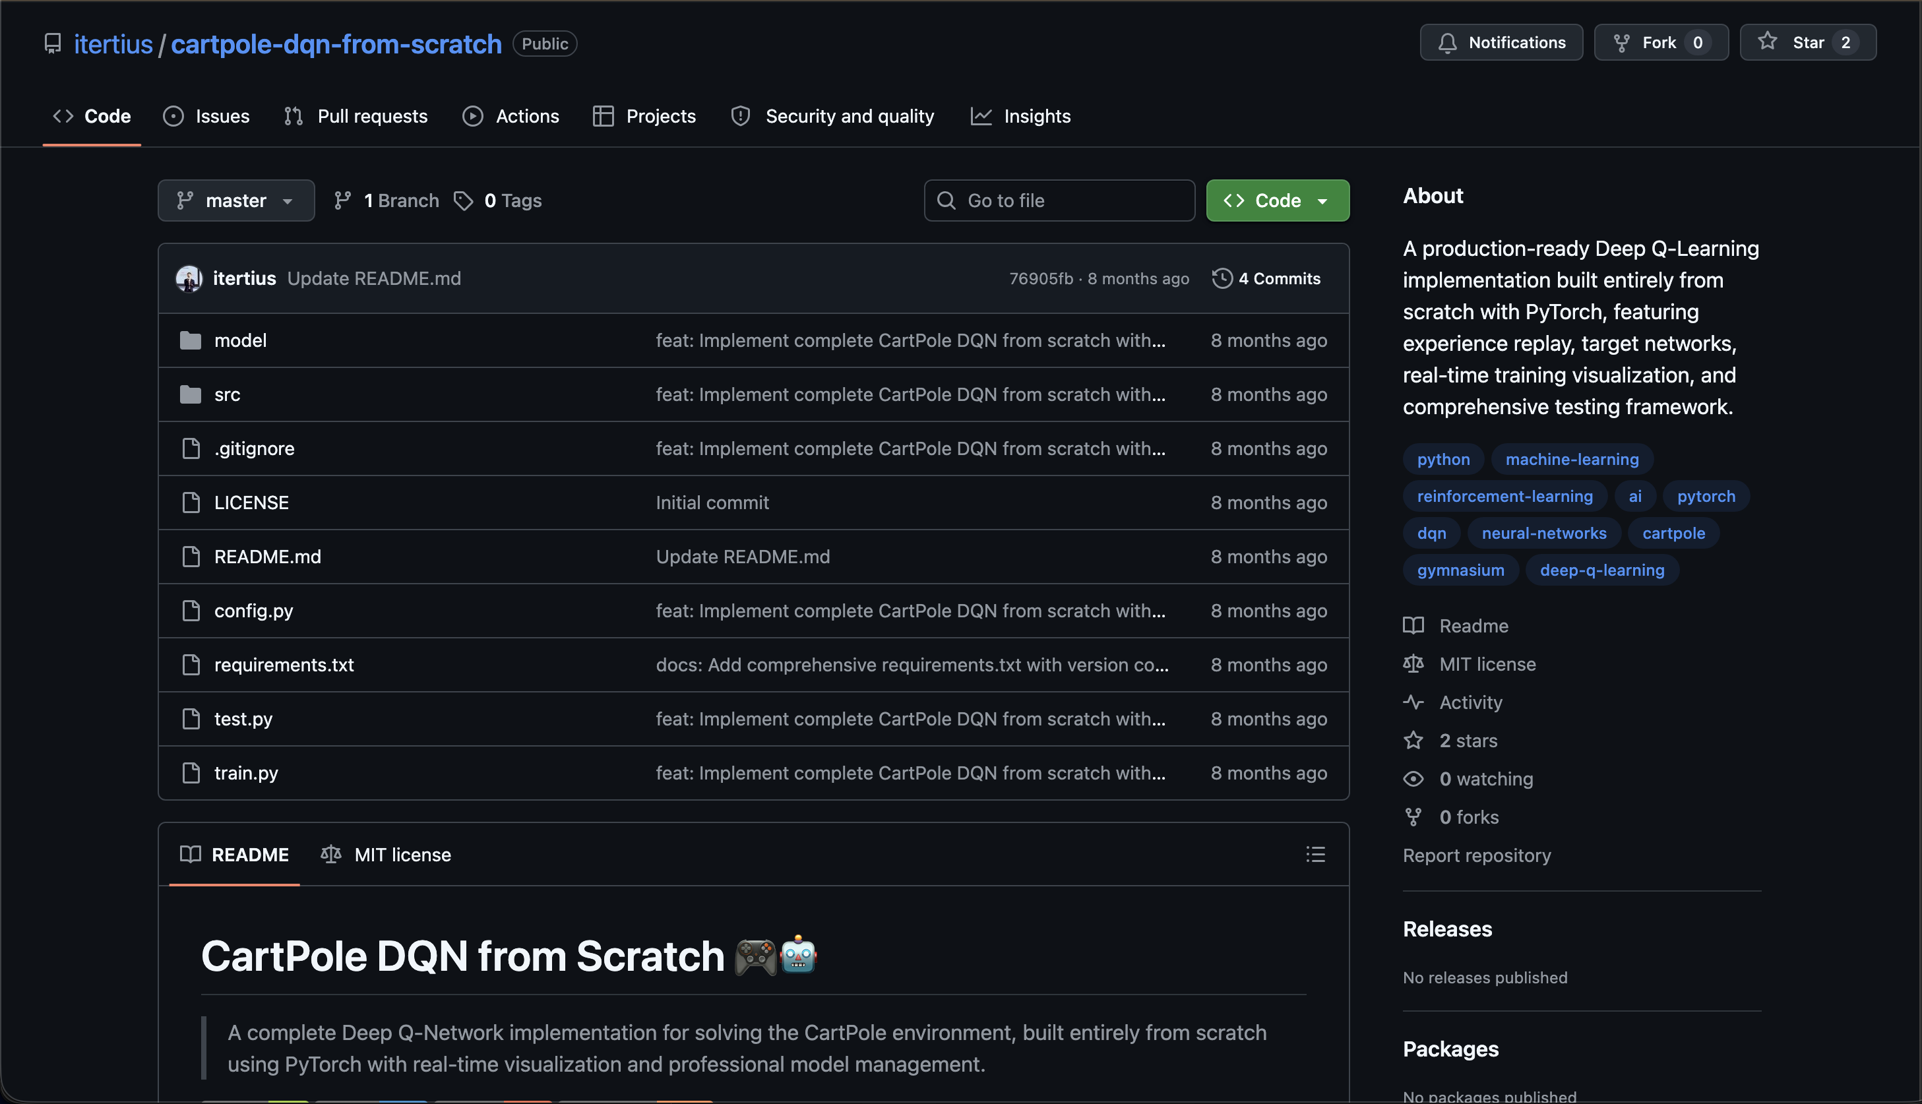Click the file icon next to .gitignore
1922x1104 pixels.
pyautogui.click(x=191, y=448)
